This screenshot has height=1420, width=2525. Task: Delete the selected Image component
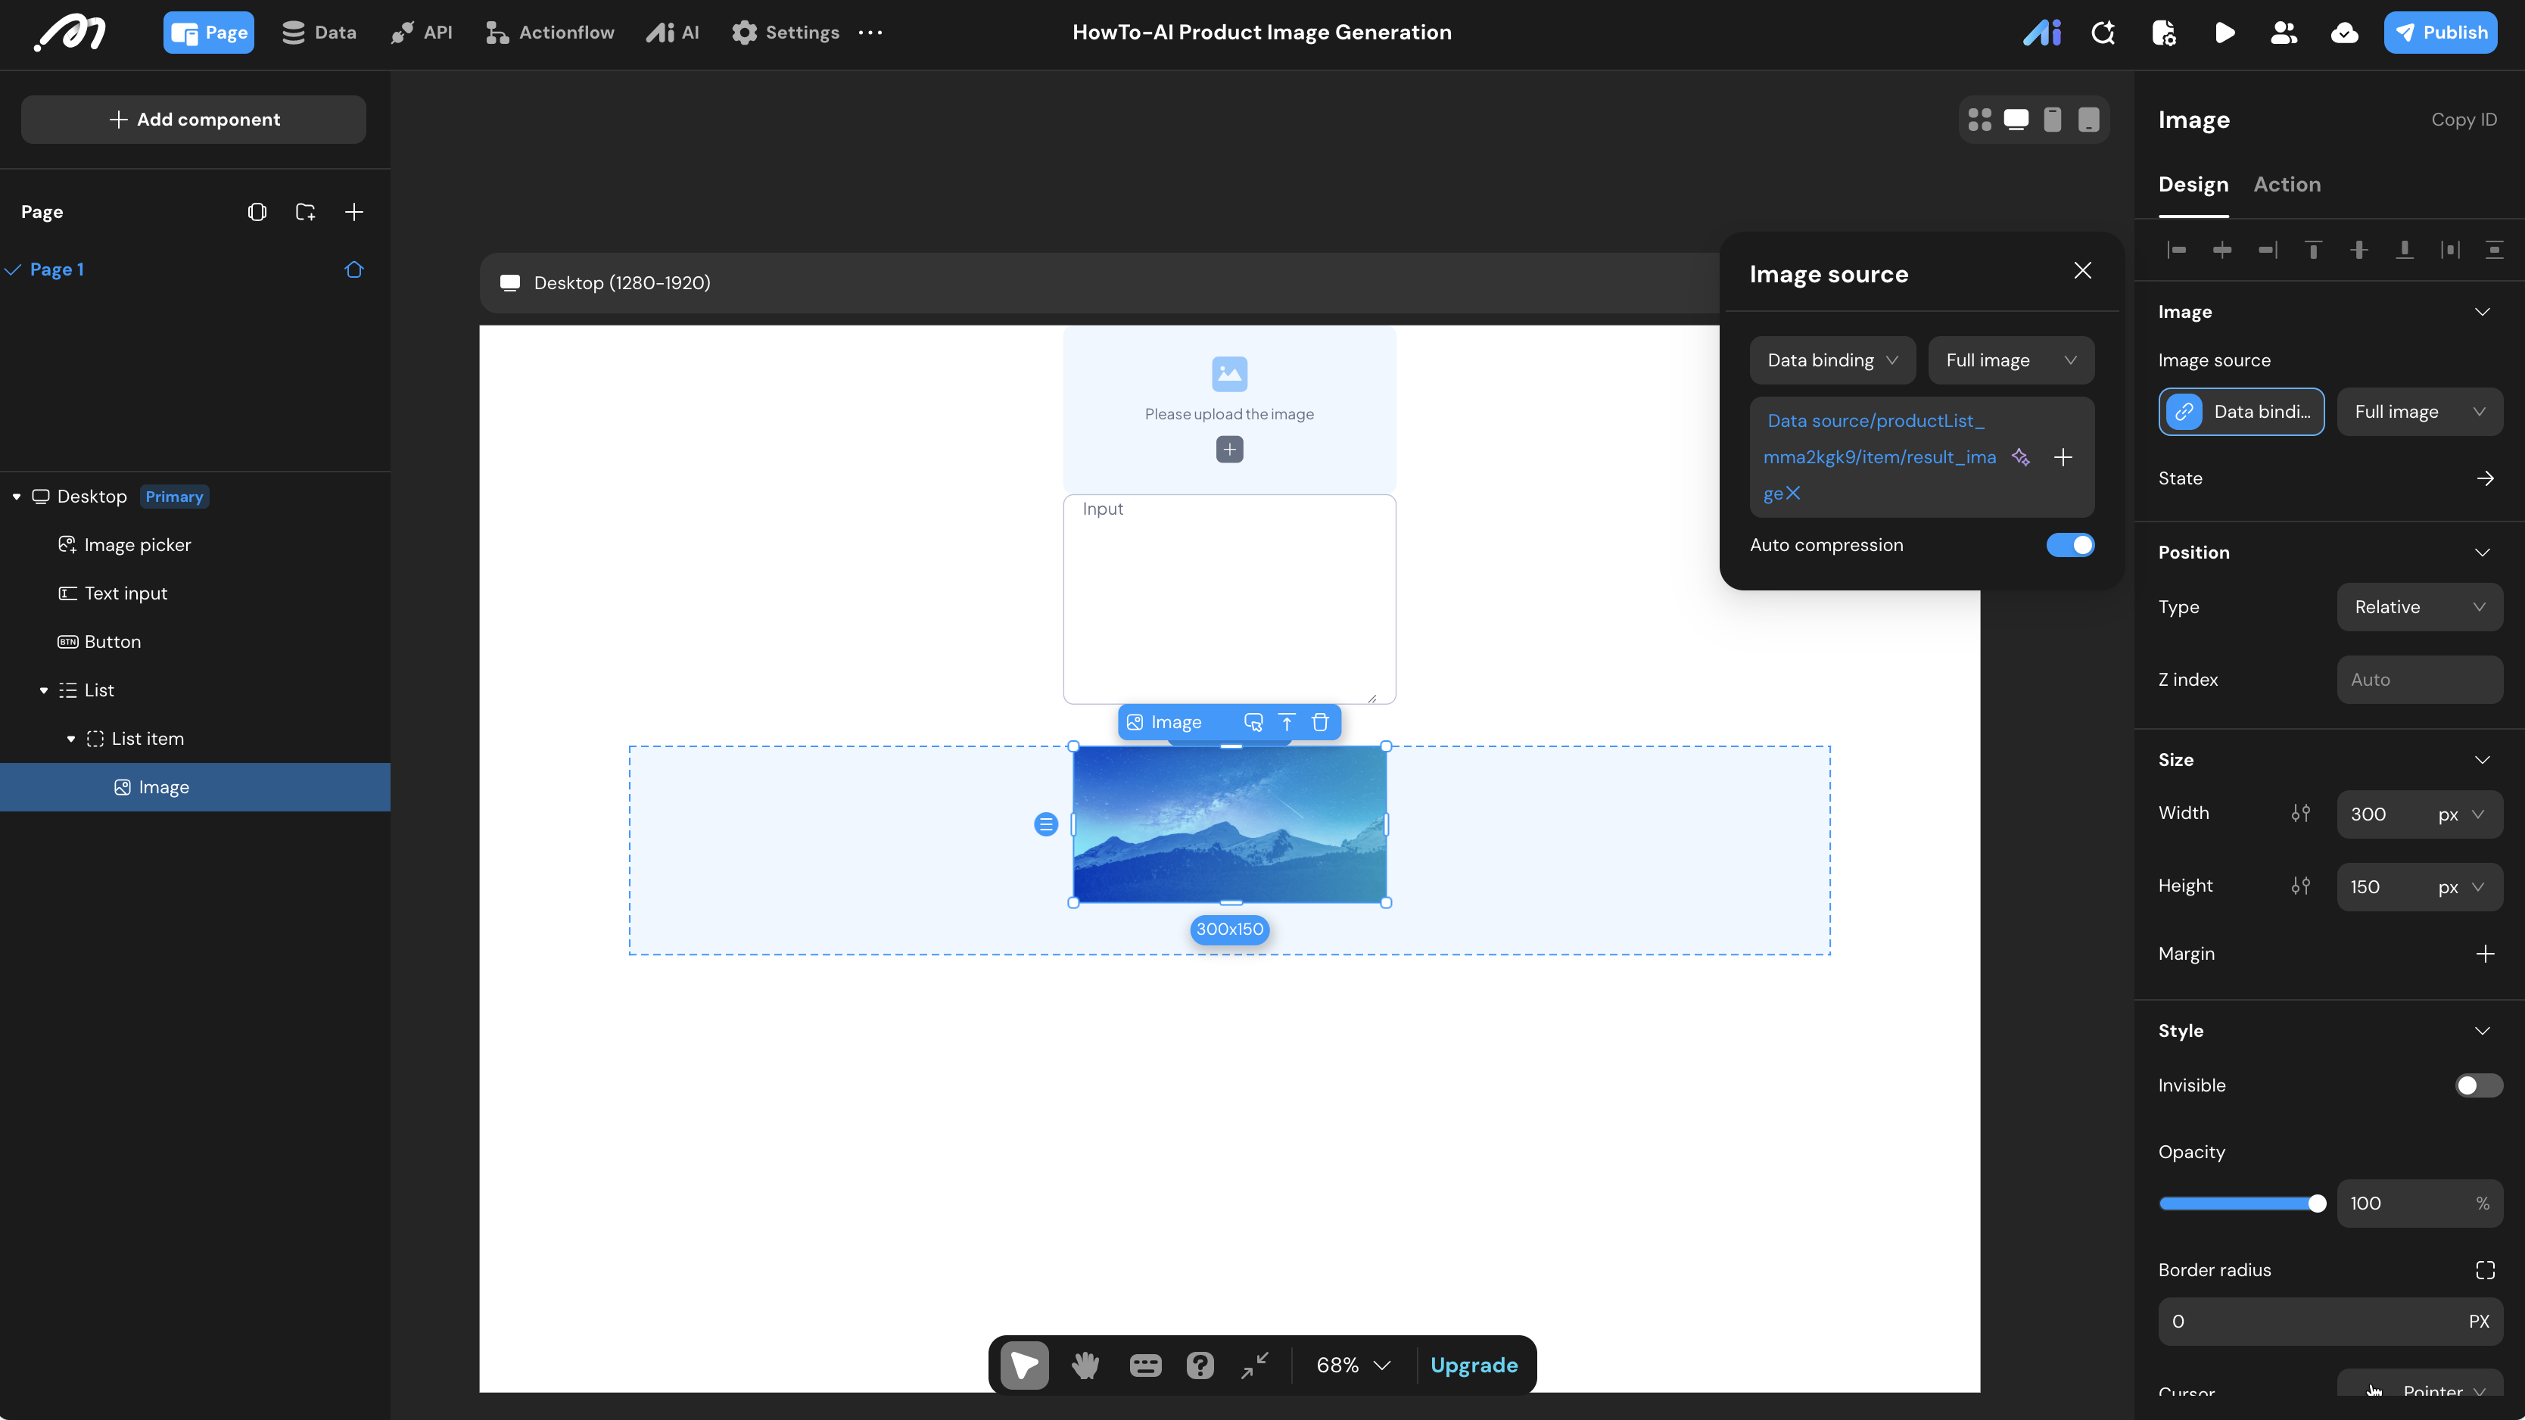[x=1320, y=722]
